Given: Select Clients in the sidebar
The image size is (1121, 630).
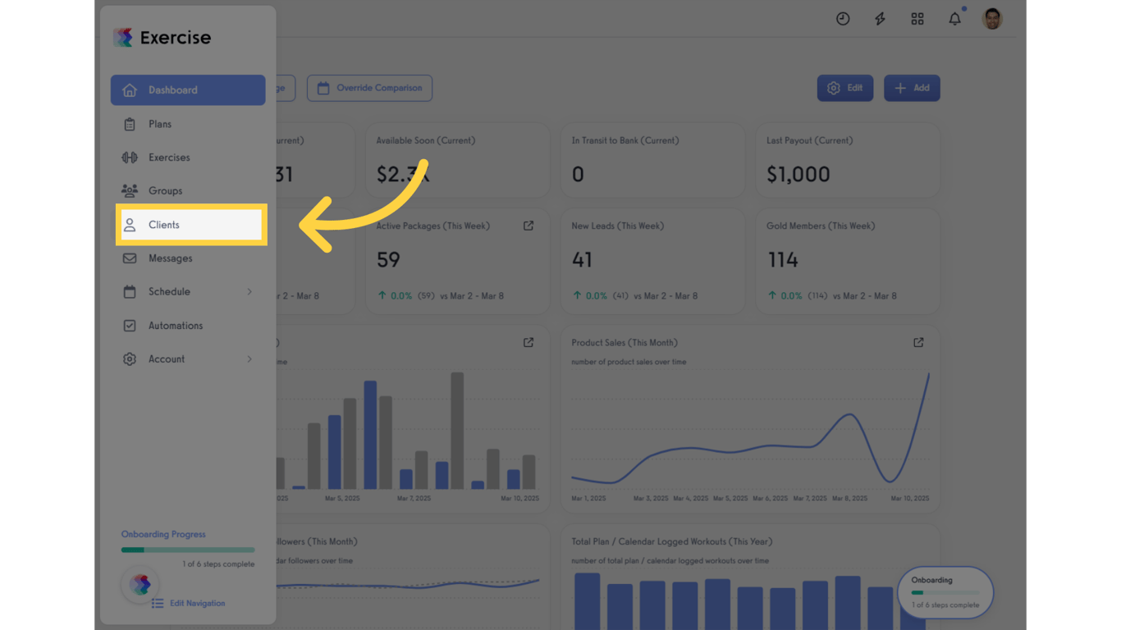Looking at the screenshot, I should point(190,225).
